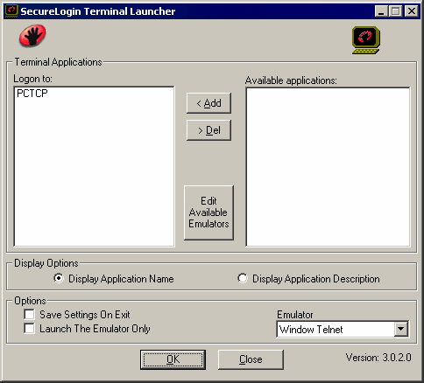
Task: Enable Save Settings On Exit checkbox
Action: click(x=29, y=315)
